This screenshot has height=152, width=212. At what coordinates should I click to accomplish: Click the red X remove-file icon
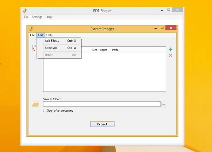tap(171, 55)
